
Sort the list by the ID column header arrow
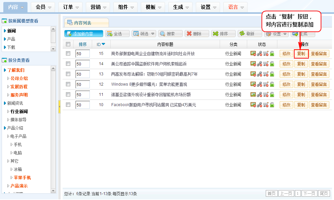click(x=103, y=44)
